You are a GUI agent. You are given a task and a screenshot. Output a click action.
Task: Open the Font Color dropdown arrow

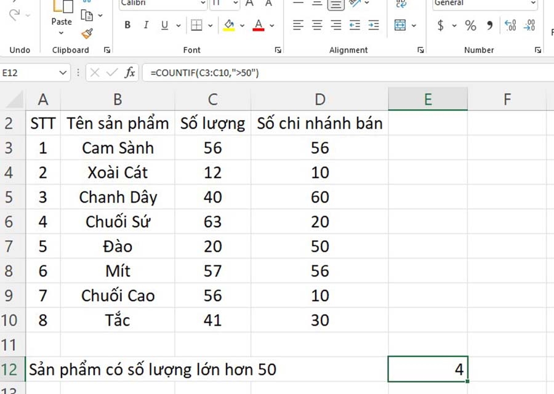[272, 25]
